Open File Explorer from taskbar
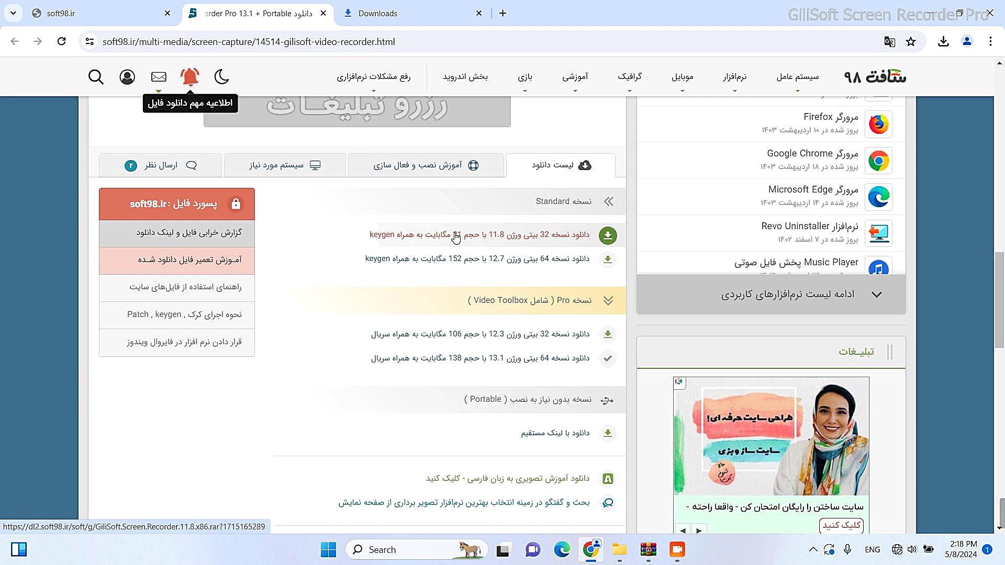The image size is (1005, 565). pyautogui.click(x=619, y=549)
